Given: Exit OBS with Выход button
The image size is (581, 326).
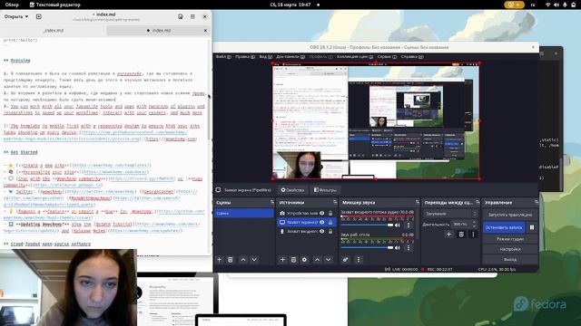Looking at the screenshot, I should point(510,260).
